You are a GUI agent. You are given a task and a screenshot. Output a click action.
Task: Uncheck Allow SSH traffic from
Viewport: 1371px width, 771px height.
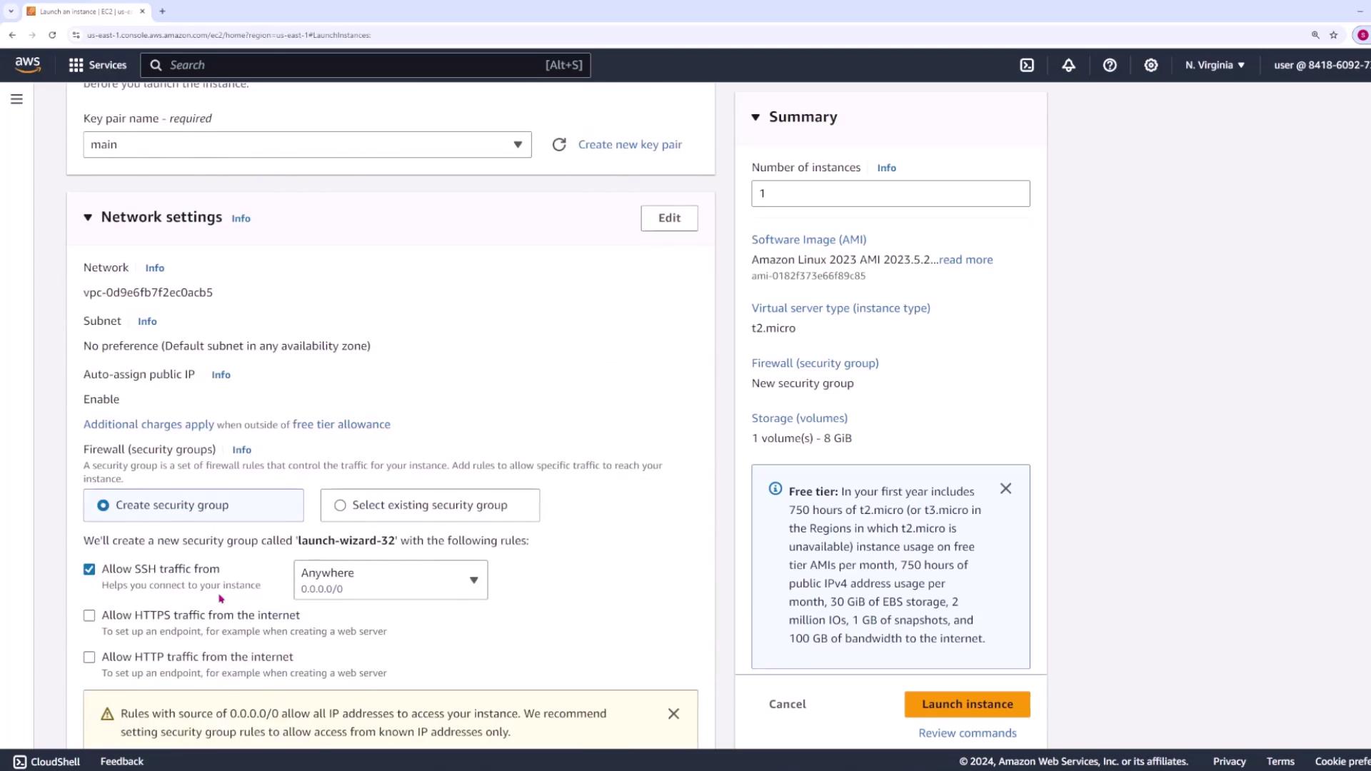[89, 569]
